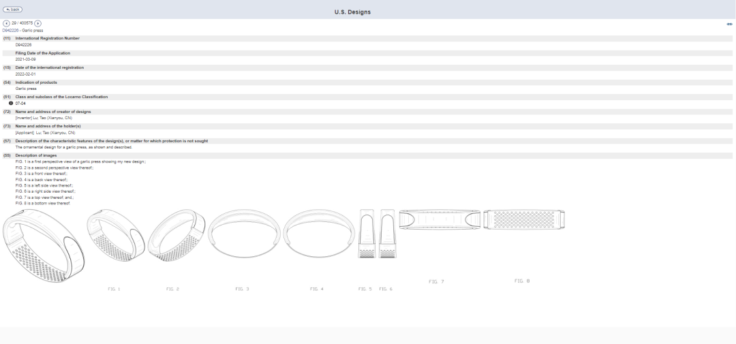Select the filing date '2021-03-09'
Screen dimensions: 736x344
(x=25, y=59)
